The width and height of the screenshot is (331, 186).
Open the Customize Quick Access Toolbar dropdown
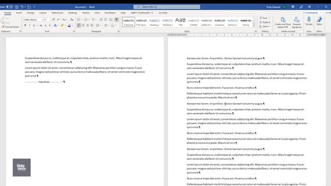tap(34, 7)
